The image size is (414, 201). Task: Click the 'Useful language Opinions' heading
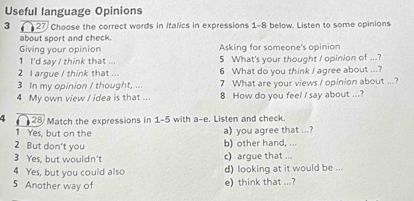click(x=74, y=11)
